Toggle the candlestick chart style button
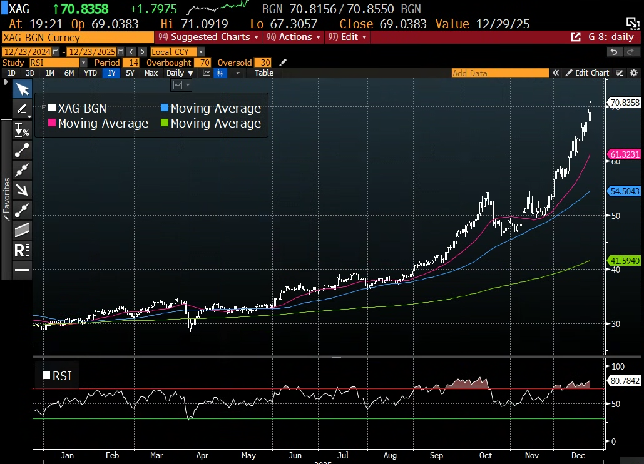 [x=220, y=73]
